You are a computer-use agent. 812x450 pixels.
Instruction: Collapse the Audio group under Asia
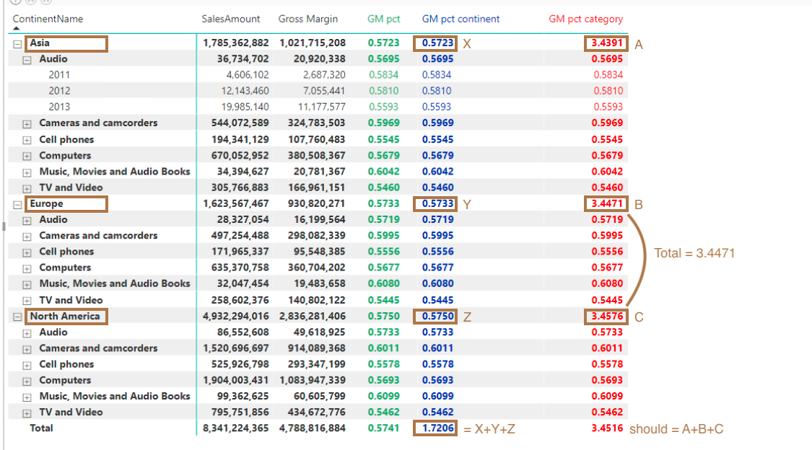coord(27,60)
